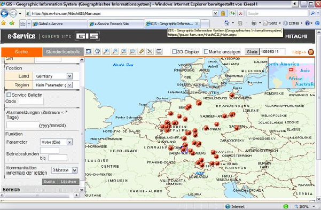The height and width of the screenshot is (210, 321).
Task: Click in the Skala value field
Action: pos(272,52)
